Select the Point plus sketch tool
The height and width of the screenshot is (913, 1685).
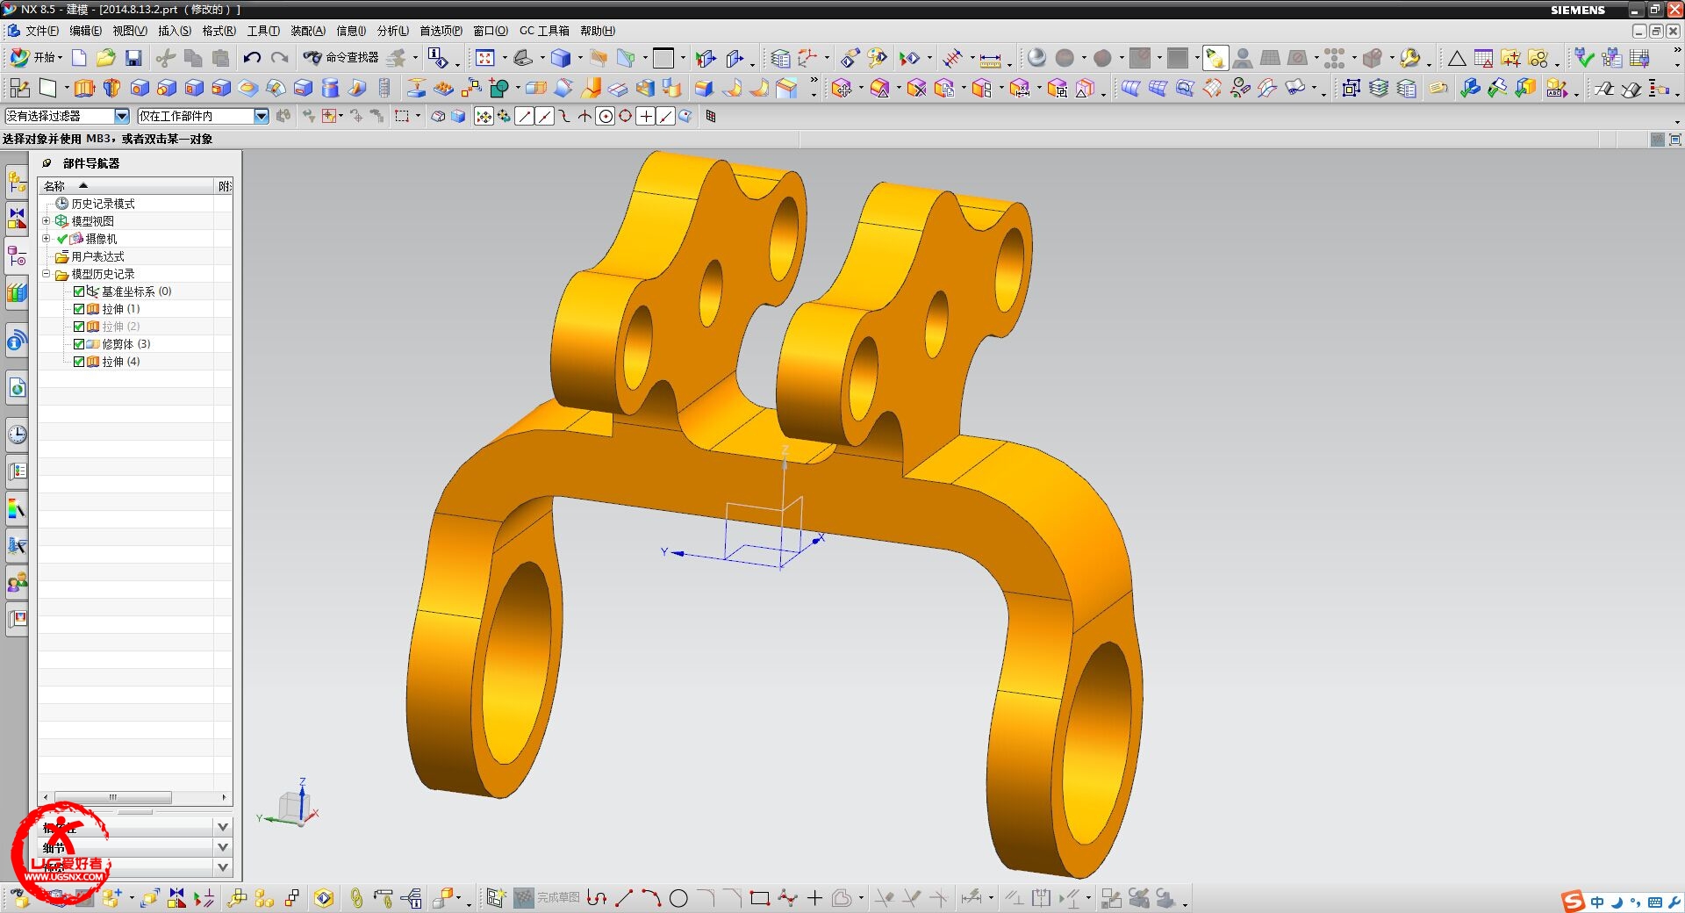coord(814,898)
